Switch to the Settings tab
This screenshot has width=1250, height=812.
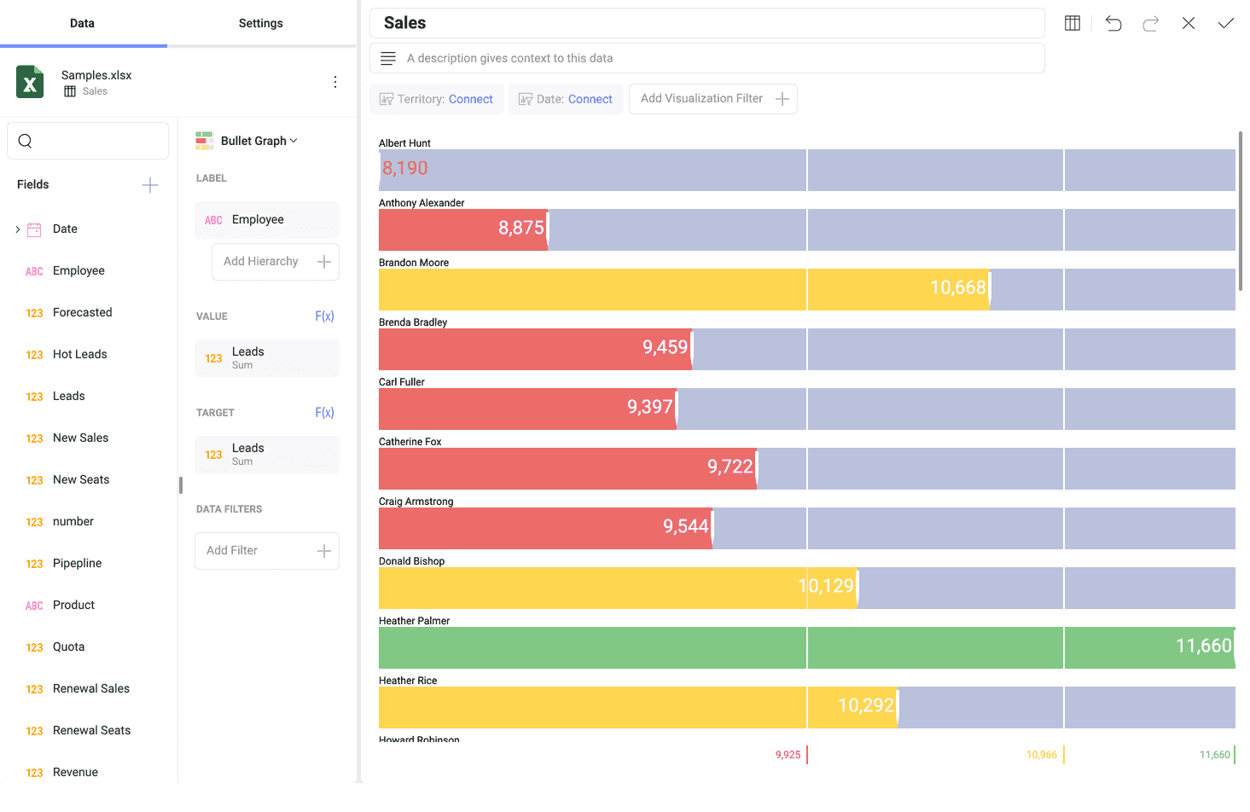pyautogui.click(x=261, y=23)
